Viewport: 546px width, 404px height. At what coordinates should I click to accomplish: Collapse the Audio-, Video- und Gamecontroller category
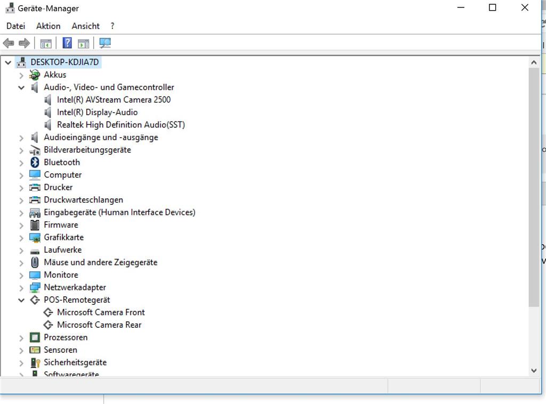coord(21,88)
